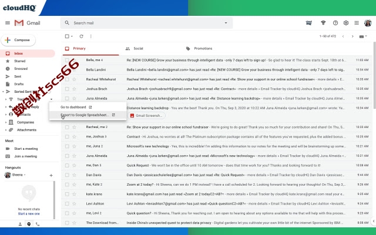Switch to the Social tab
376x235 pixels.
(138, 48)
